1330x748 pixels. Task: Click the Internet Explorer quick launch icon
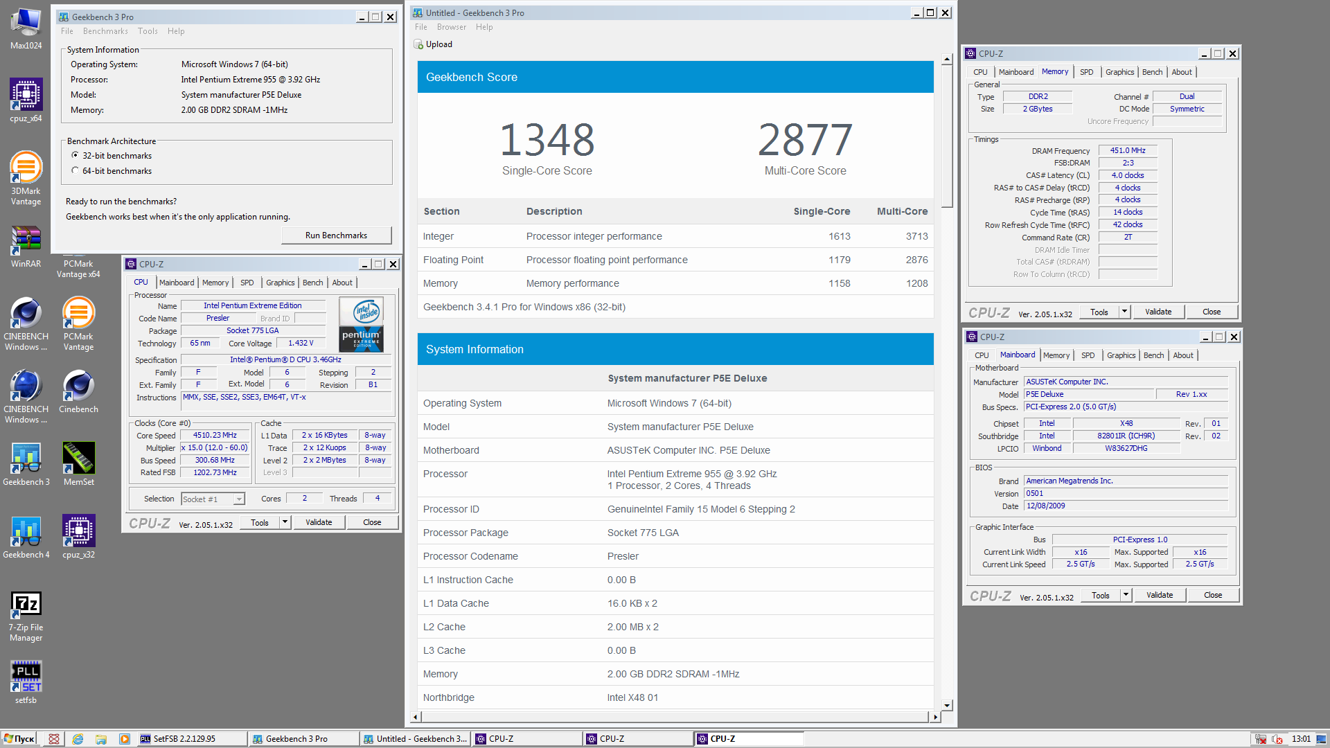click(78, 739)
